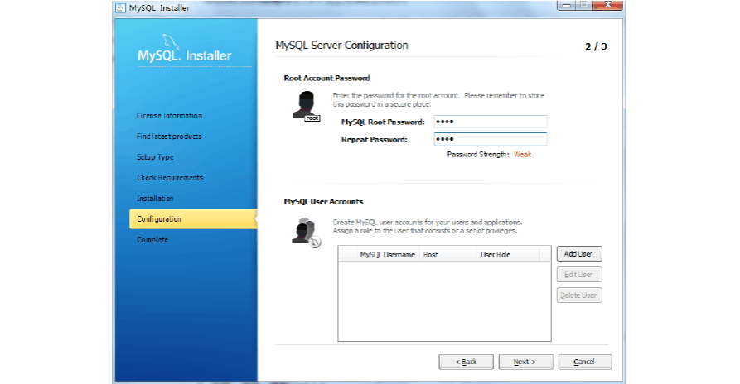The height and width of the screenshot is (384, 740).
Task: Click the MySQL user accounts group icon
Action: point(303,231)
